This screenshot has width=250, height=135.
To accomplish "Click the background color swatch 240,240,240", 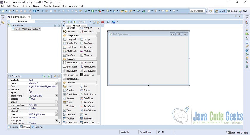I will [29, 96].
